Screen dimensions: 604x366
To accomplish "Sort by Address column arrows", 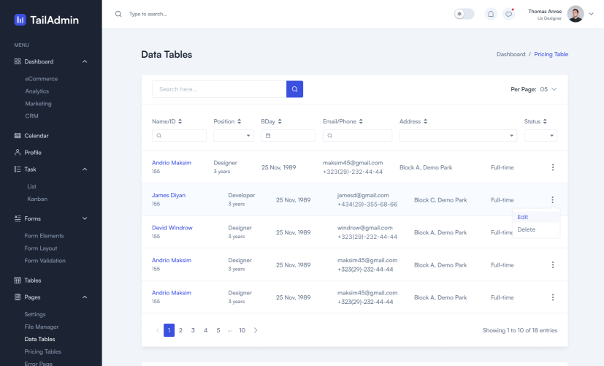I will 425,121.
